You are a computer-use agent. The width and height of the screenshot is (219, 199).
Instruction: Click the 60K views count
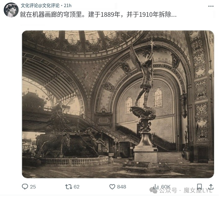tap(166, 187)
